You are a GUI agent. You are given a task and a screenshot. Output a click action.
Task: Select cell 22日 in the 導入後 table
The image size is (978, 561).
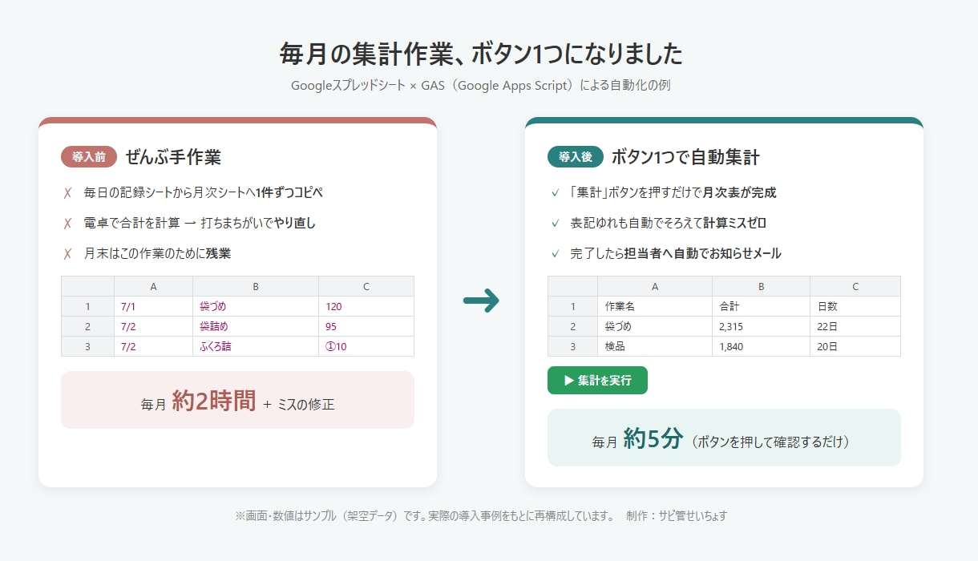pos(855,326)
